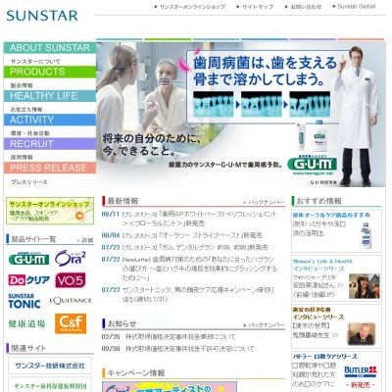Open the VO5 brand logo
The width and height of the screenshot is (392, 392).
click(71, 280)
